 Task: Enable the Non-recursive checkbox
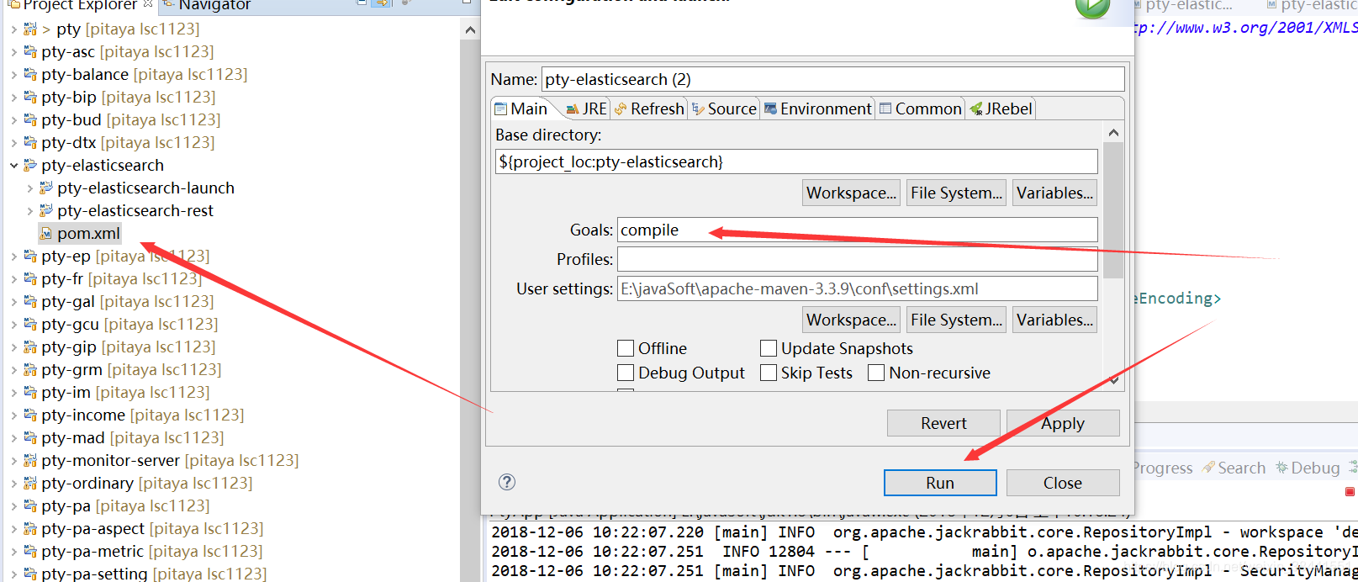click(x=876, y=373)
